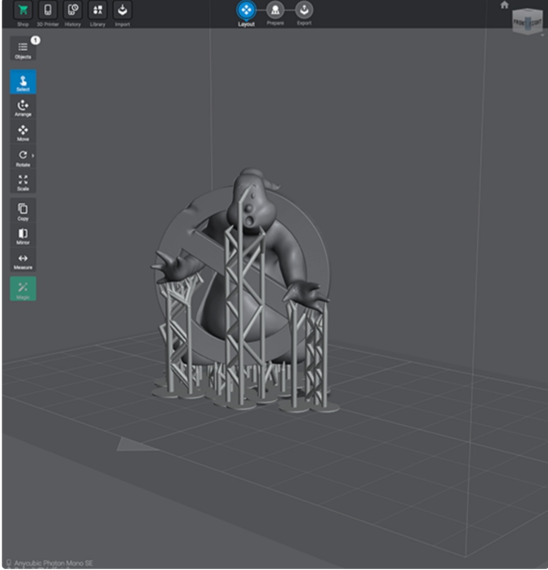The height and width of the screenshot is (570, 548).
Task: Reset view with the home icon
Action: click(504, 5)
